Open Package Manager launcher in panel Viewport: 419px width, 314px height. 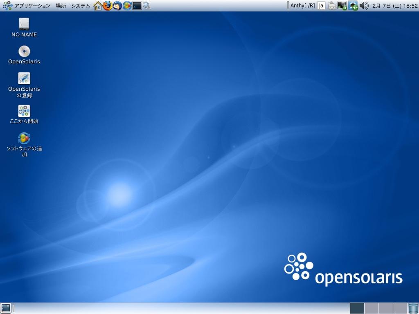127,6
